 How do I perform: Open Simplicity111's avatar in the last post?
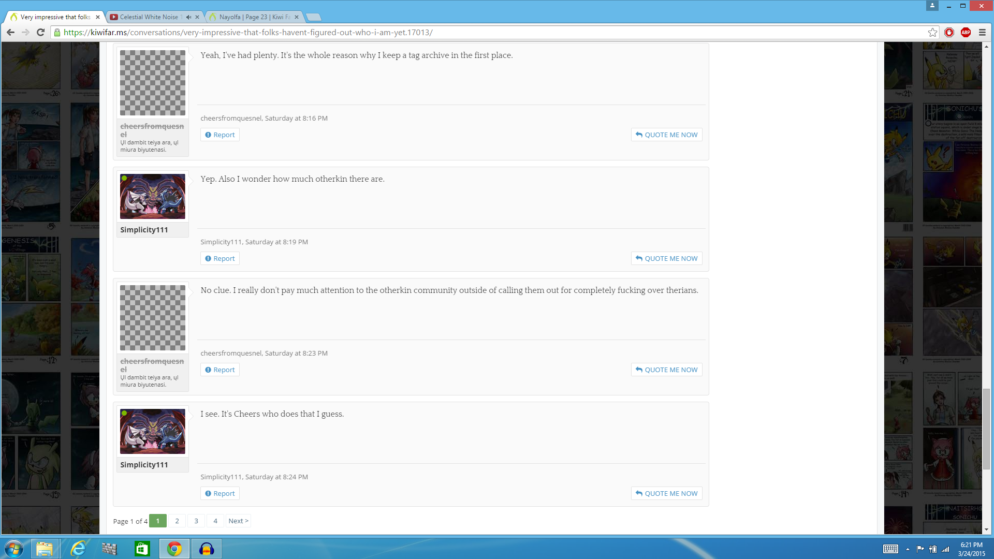pos(152,431)
